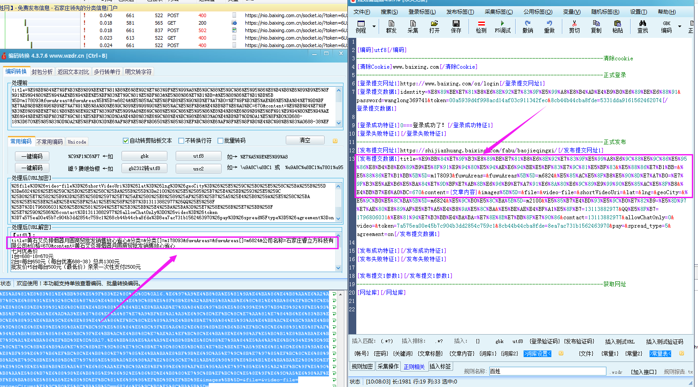The image size is (698, 387).
Task: Paste using the 粘贴 icon
Action: point(617,26)
